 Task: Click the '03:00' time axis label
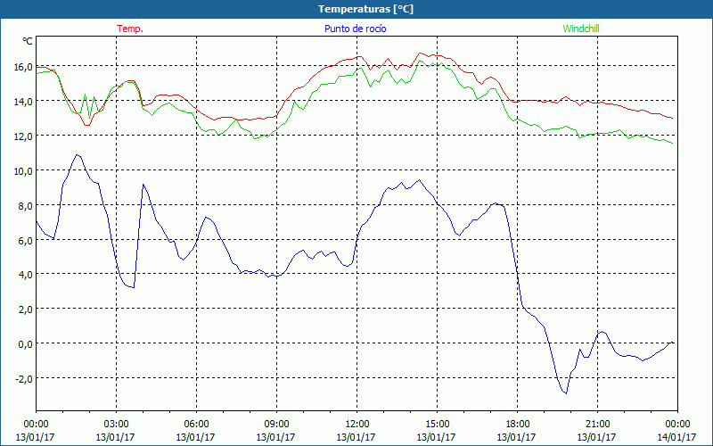pyautogui.click(x=116, y=425)
